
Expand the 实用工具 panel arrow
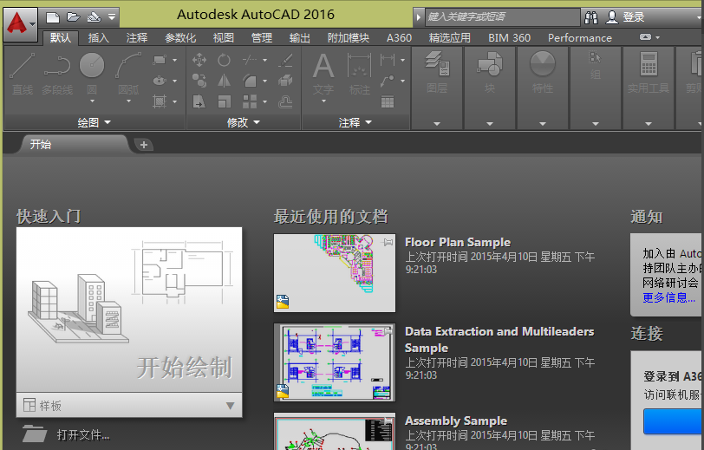[649, 123]
